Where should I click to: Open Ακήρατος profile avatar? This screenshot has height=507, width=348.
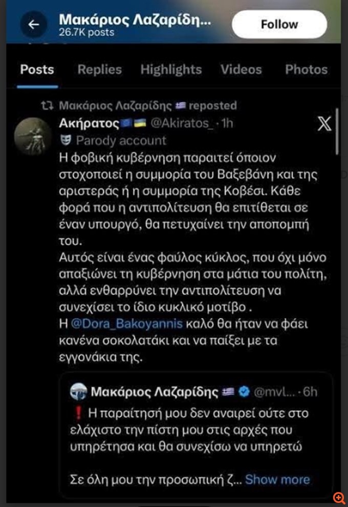click(x=32, y=136)
